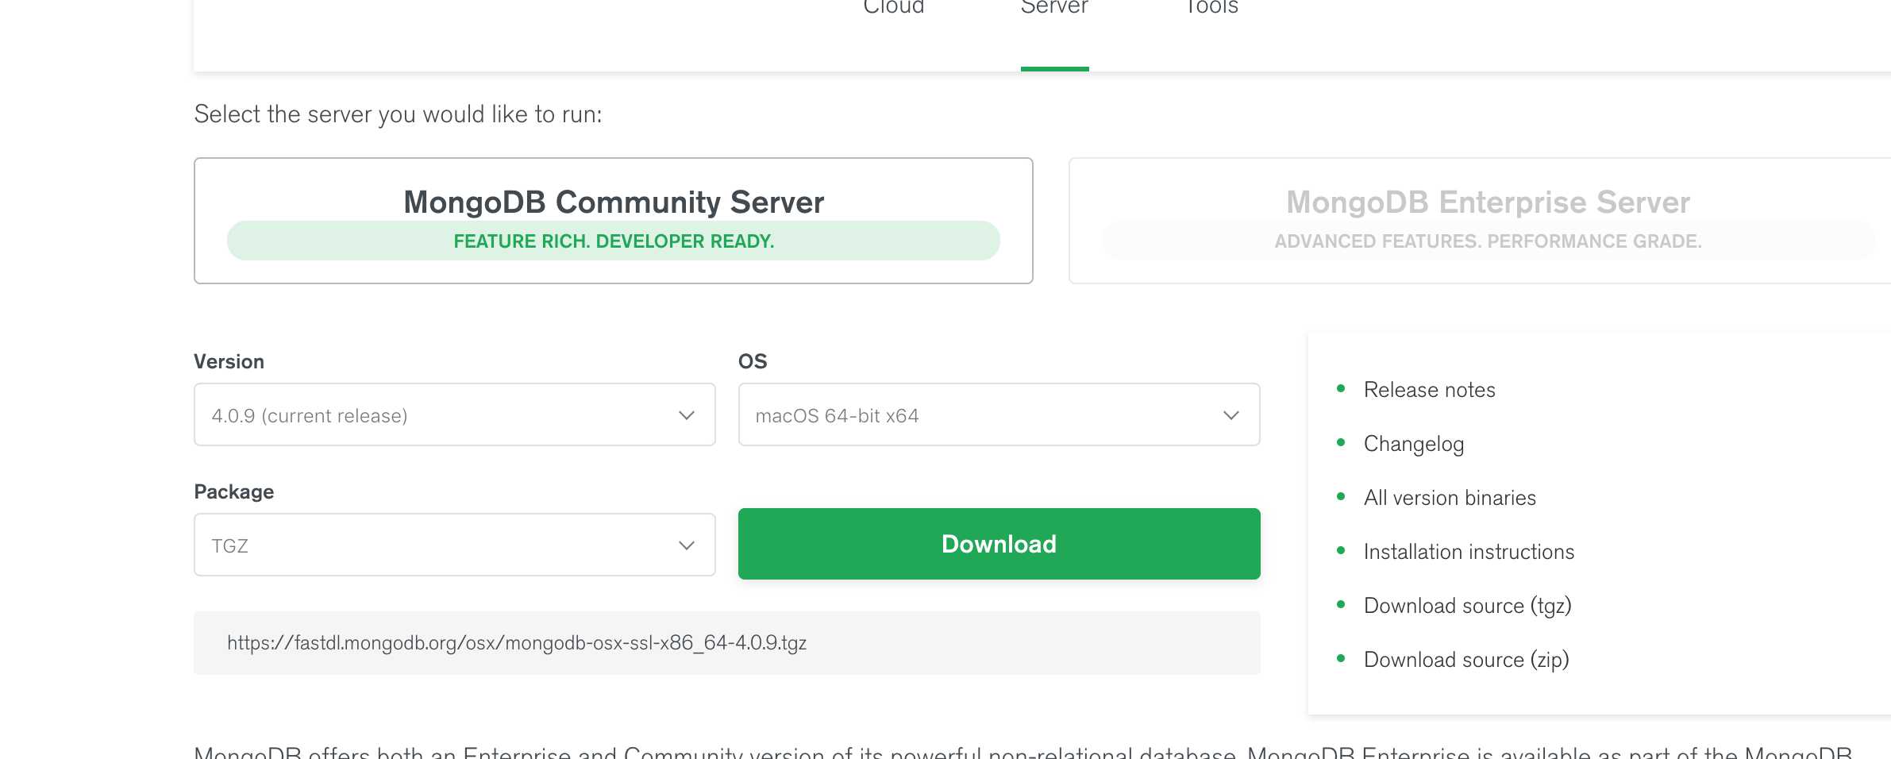Click the Version field label
The image size is (1891, 759).
229,361
